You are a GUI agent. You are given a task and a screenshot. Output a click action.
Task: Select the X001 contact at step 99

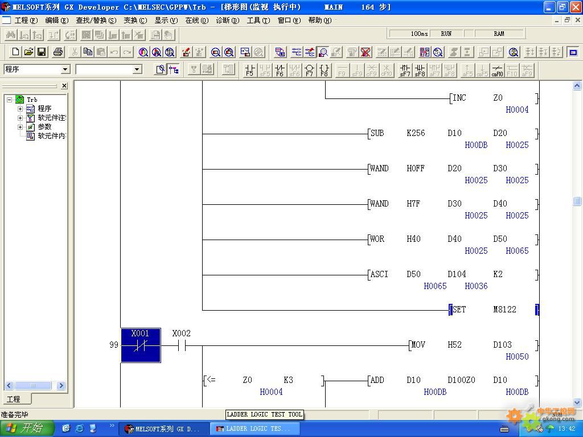point(141,345)
